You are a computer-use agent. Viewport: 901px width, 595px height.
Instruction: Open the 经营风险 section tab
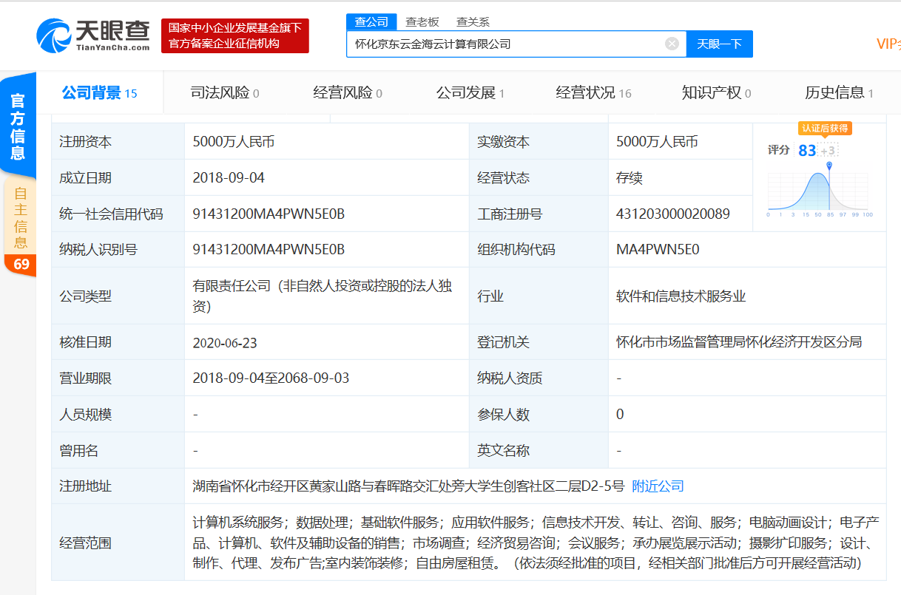click(348, 93)
